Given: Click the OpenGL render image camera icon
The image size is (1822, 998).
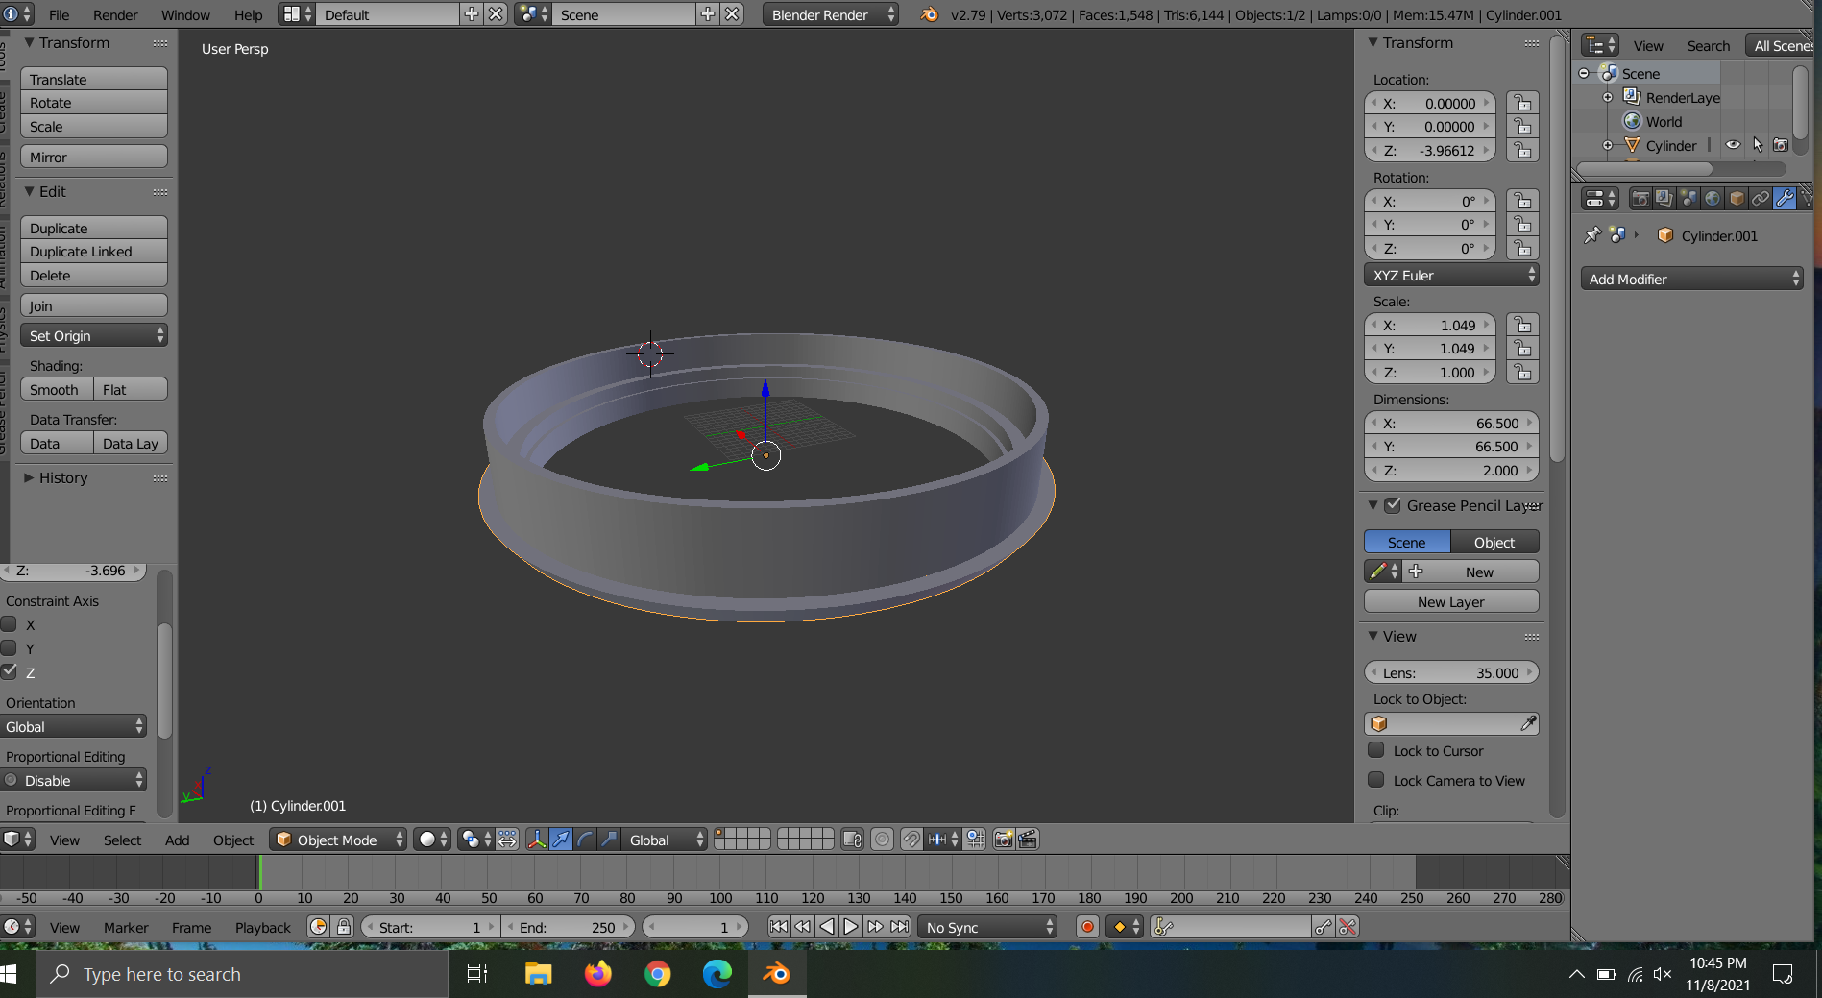Looking at the screenshot, I should pos(1004,840).
